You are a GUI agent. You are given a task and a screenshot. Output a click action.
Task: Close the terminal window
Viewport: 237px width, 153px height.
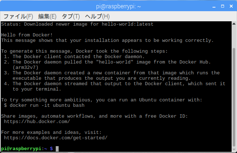230,6
